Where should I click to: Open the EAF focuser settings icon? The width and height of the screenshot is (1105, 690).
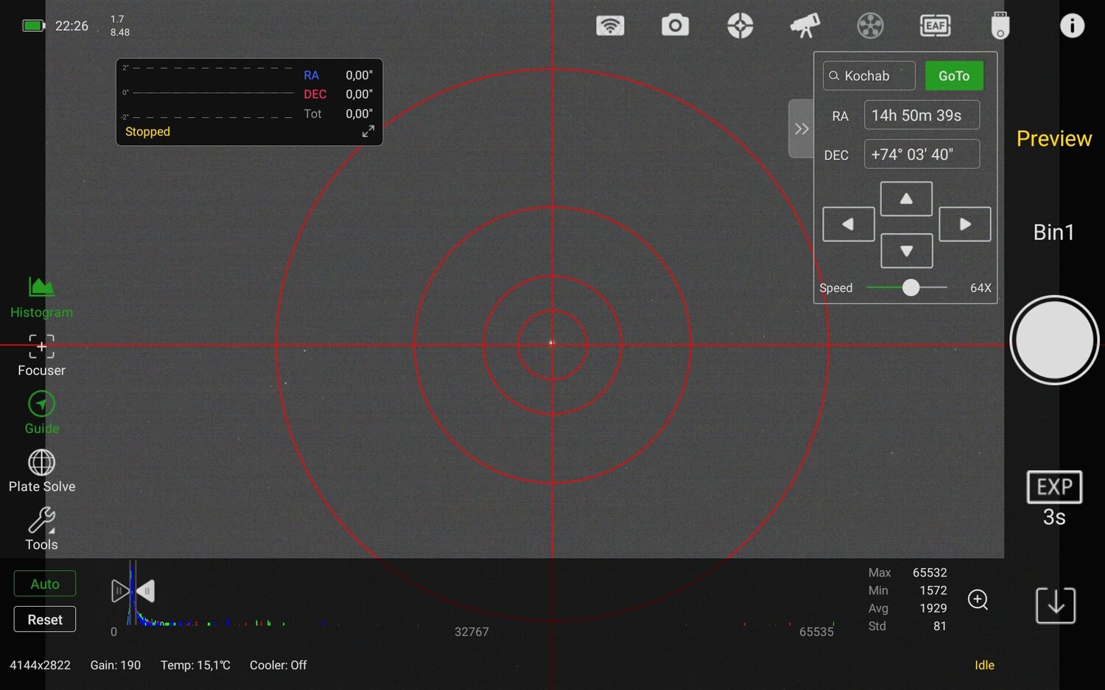tap(934, 25)
